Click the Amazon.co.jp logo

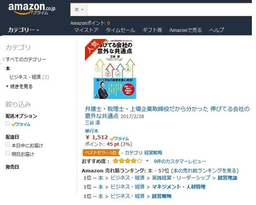(x=32, y=9)
